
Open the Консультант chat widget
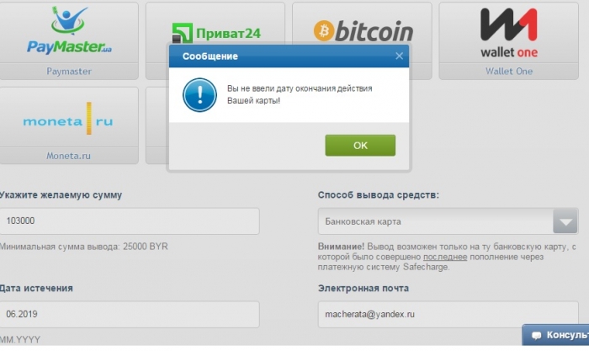pos(555,335)
